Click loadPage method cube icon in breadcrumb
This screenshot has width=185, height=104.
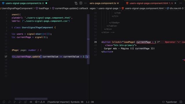click(x=37, y=8)
